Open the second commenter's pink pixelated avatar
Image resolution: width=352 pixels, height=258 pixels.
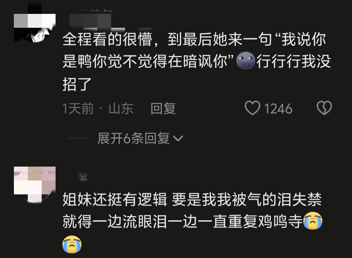35,184
